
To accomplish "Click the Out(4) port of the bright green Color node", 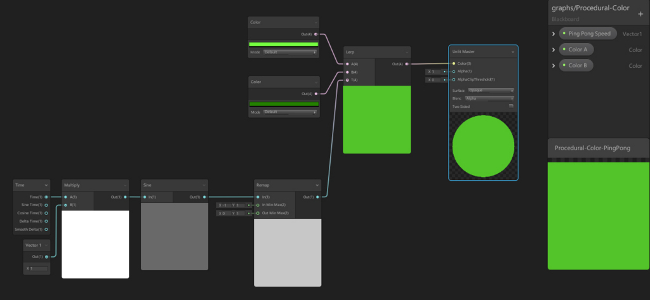I will [316, 34].
